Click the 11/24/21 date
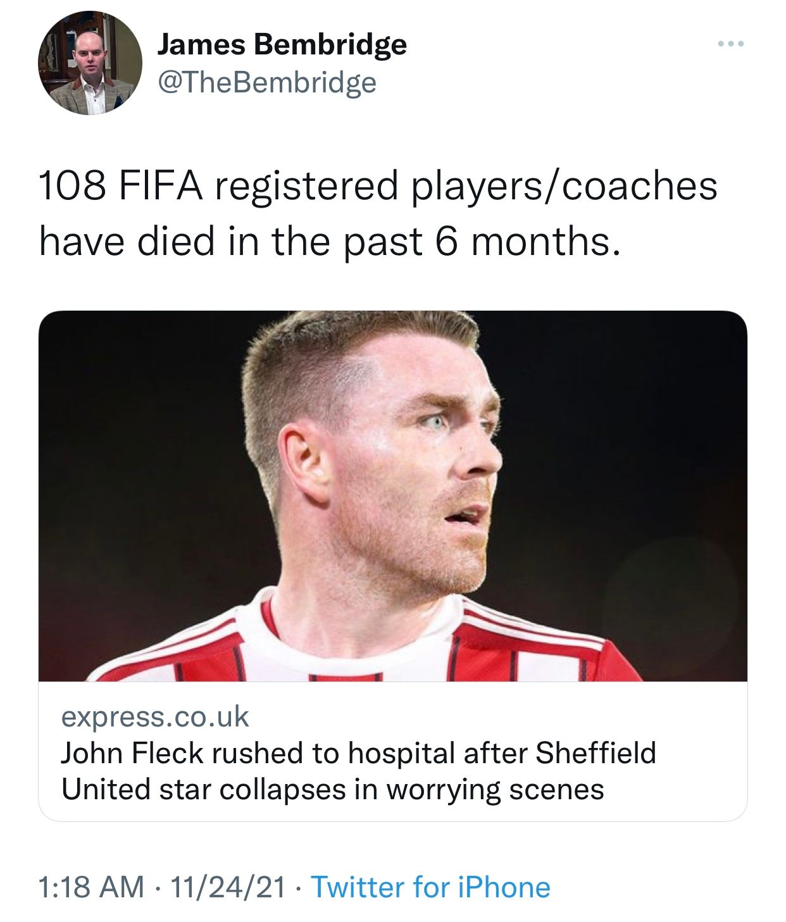The image size is (786, 922). coord(228,887)
